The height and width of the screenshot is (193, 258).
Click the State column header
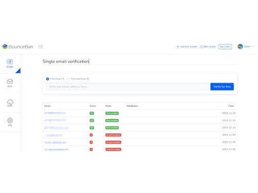[x=108, y=106]
